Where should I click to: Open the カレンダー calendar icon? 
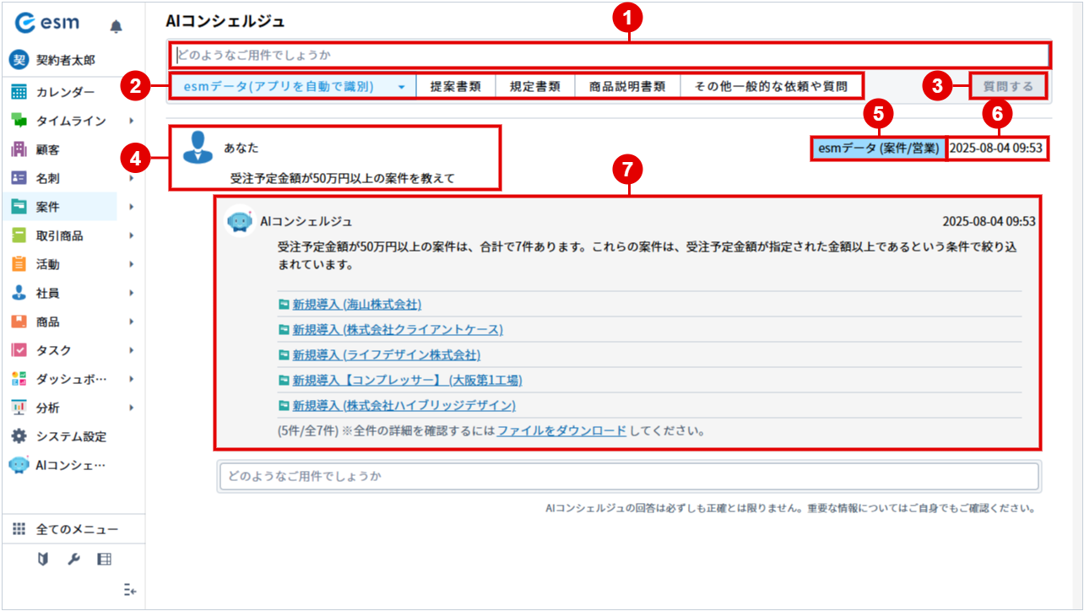[19, 92]
